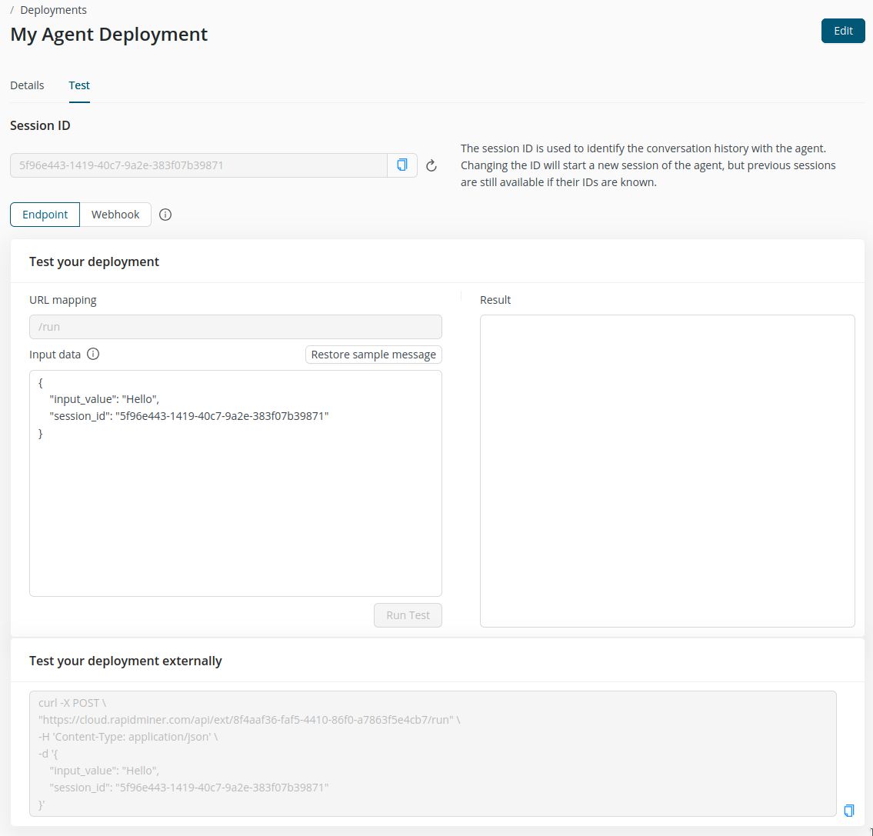Copy the session ID using the copy icon
This screenshot has height=836, width=873.
click(x=402, y=165)
